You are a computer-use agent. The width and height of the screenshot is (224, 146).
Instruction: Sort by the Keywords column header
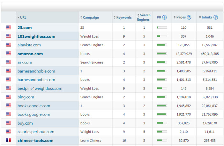[x=124, y=18]
